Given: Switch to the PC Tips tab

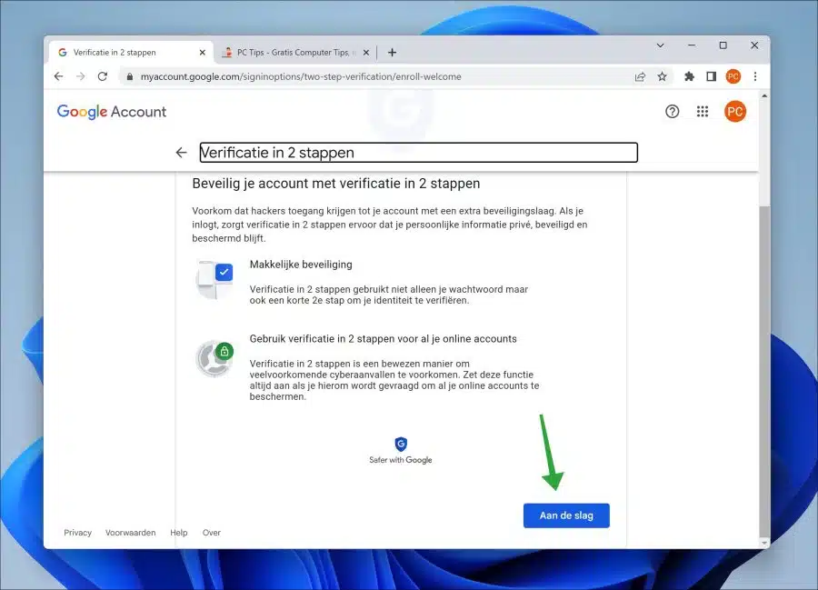Looking at the screenshot, I should coord(295,52).
